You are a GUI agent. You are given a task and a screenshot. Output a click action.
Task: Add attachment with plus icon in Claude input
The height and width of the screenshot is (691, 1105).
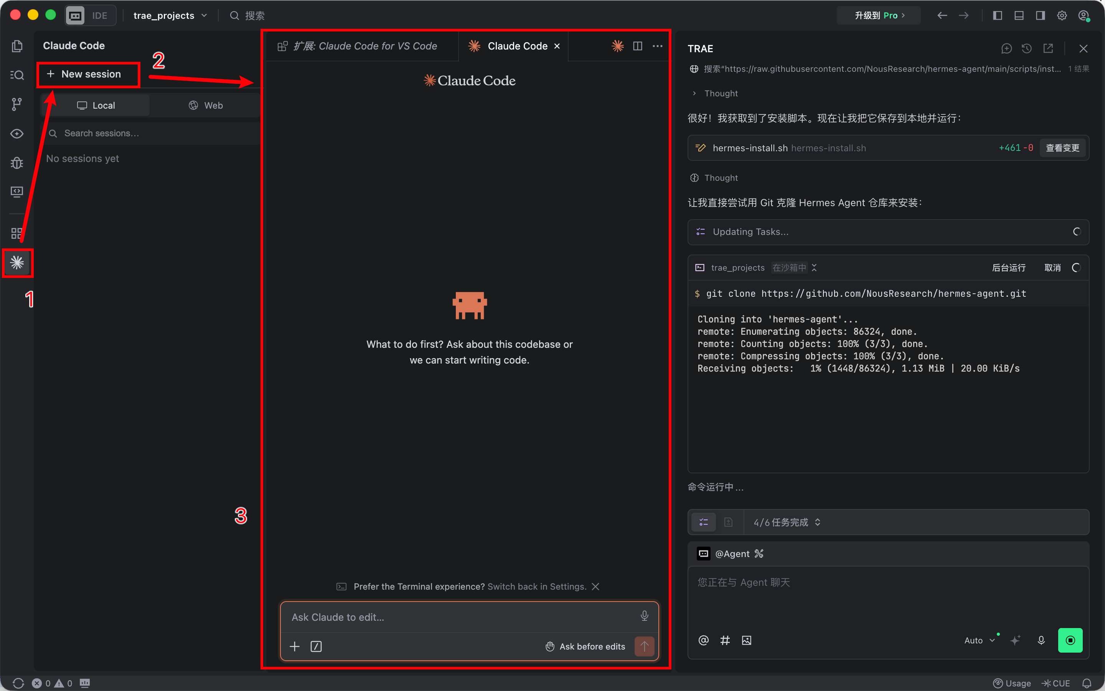(x=295, y=646)
